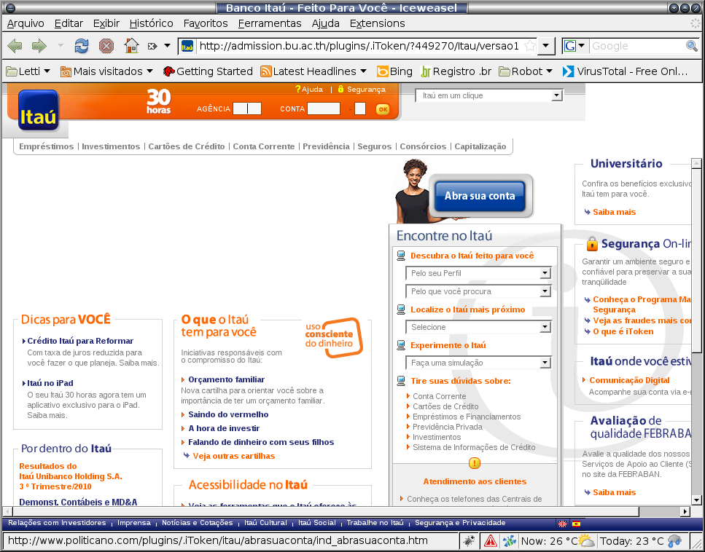
Task: Bookmark this page with the star icon
Action: click(530, 46)
